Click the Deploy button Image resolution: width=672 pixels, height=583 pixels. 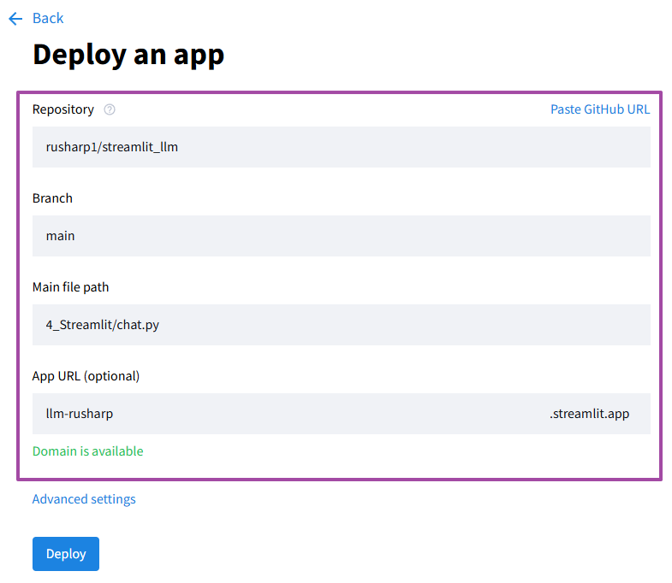(x=66, y=554)
